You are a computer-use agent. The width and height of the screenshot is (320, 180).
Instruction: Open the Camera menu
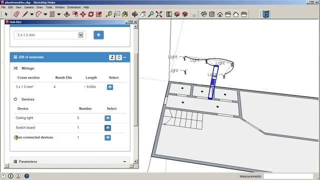coord(29,7)
